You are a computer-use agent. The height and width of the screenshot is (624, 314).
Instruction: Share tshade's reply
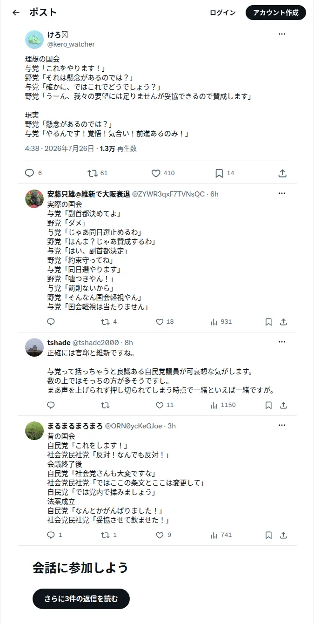(x=283, y=405)
